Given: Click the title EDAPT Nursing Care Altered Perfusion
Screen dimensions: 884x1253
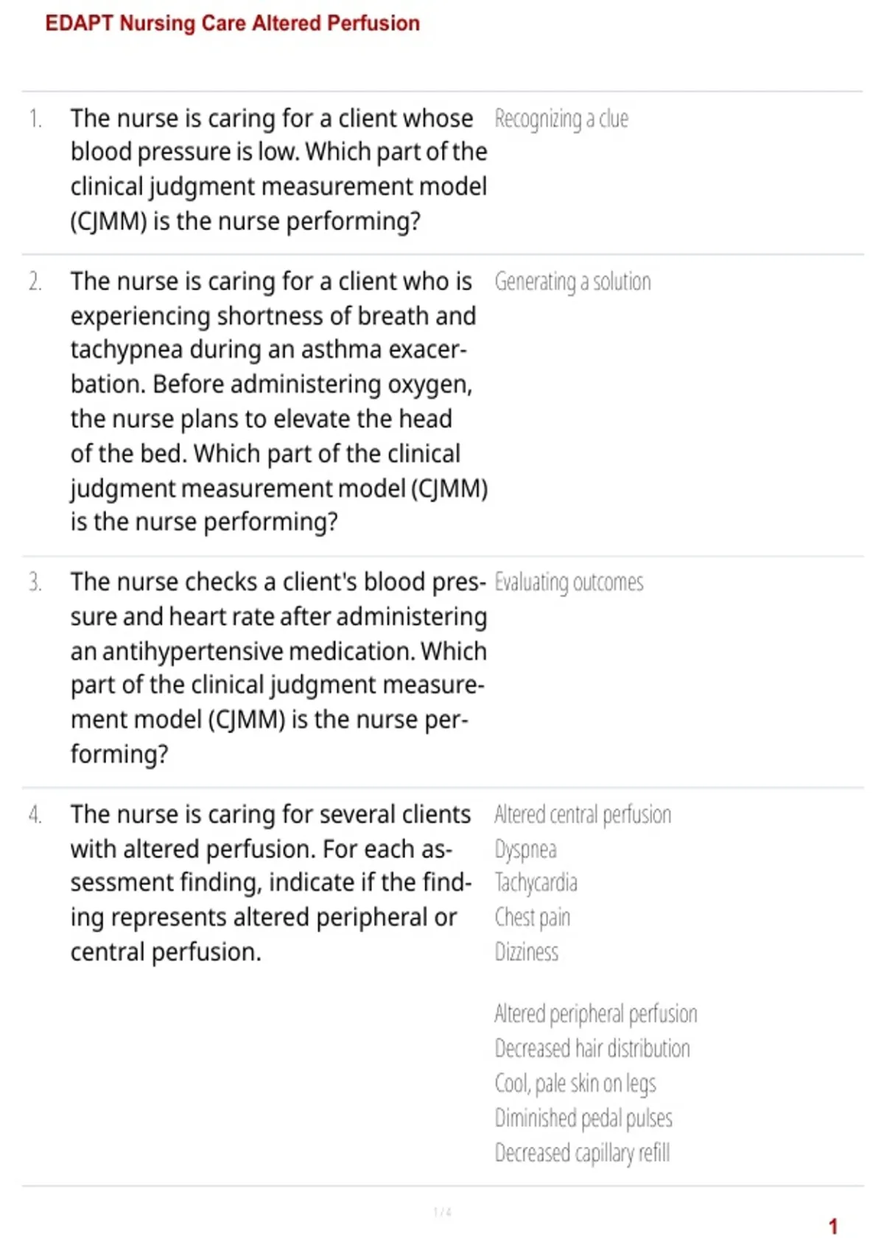Looking at the screenshot, I should pyautogui.click(x=232, y=23).
